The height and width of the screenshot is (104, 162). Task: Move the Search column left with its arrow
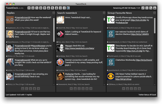(x=71, y=89)
